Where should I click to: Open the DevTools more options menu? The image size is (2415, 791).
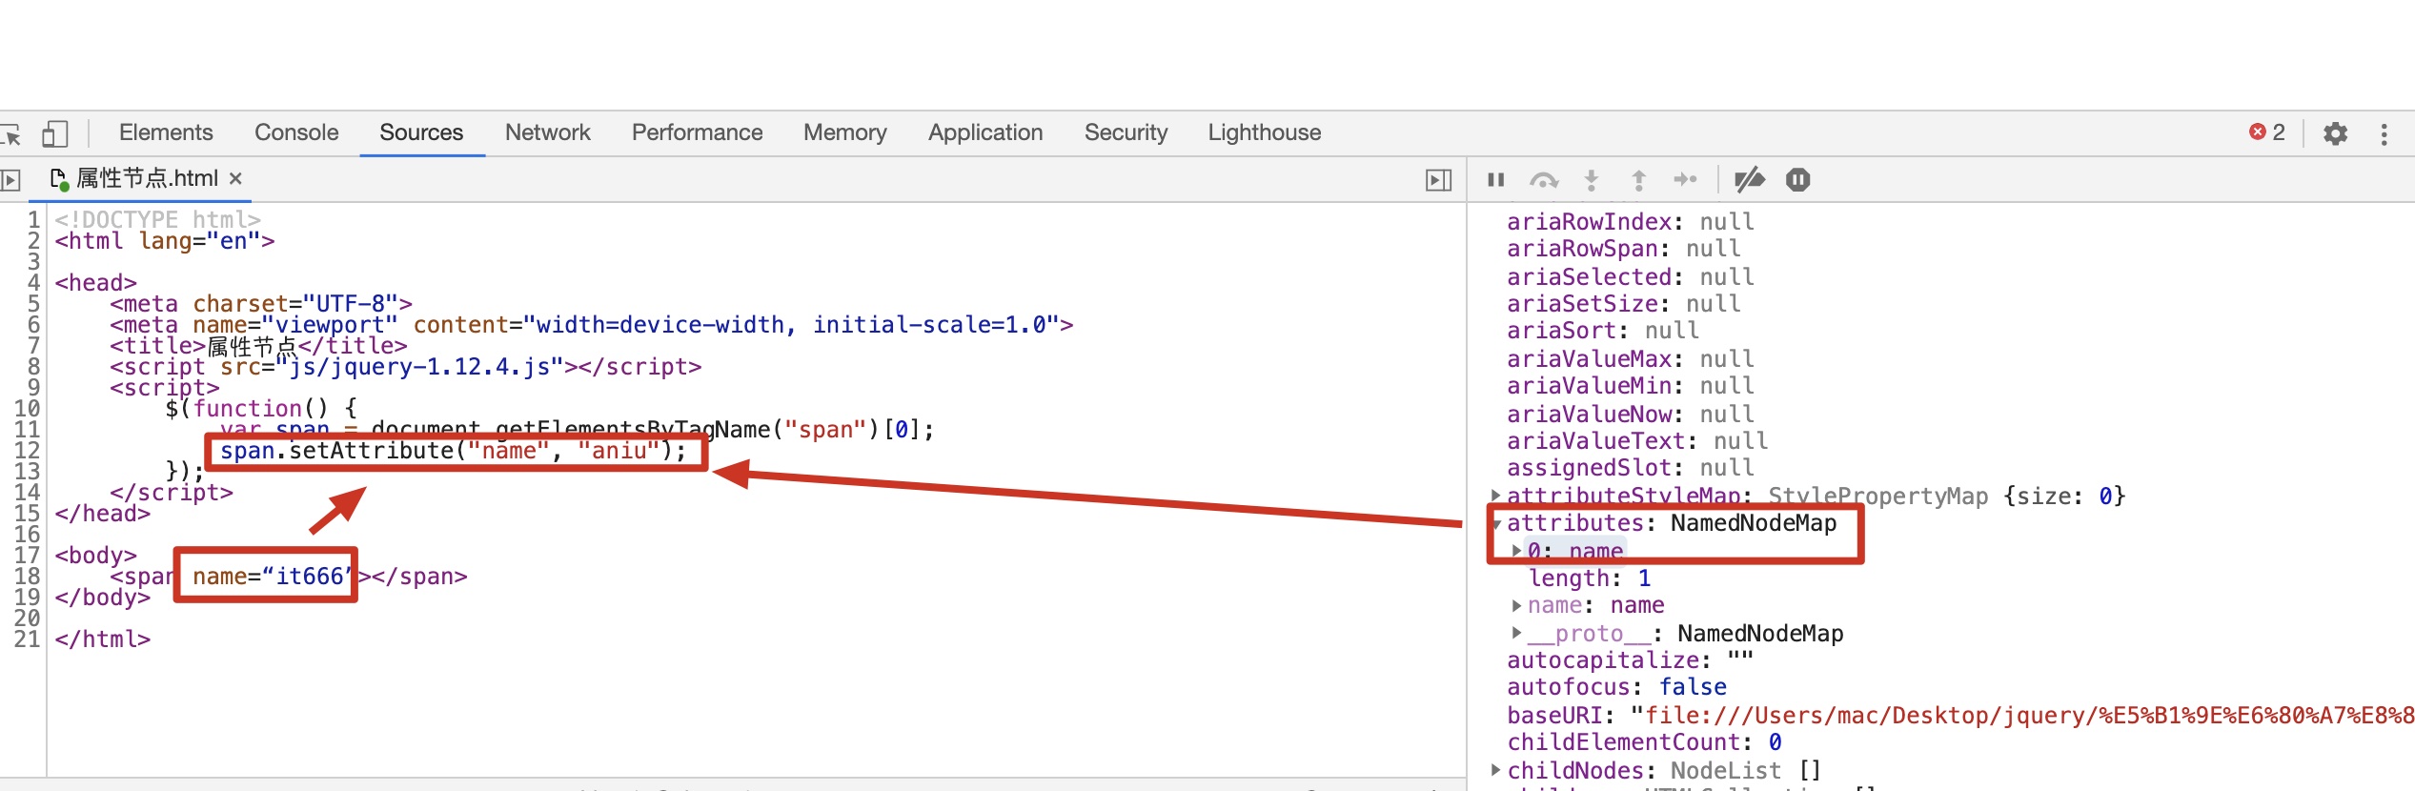2384,133
